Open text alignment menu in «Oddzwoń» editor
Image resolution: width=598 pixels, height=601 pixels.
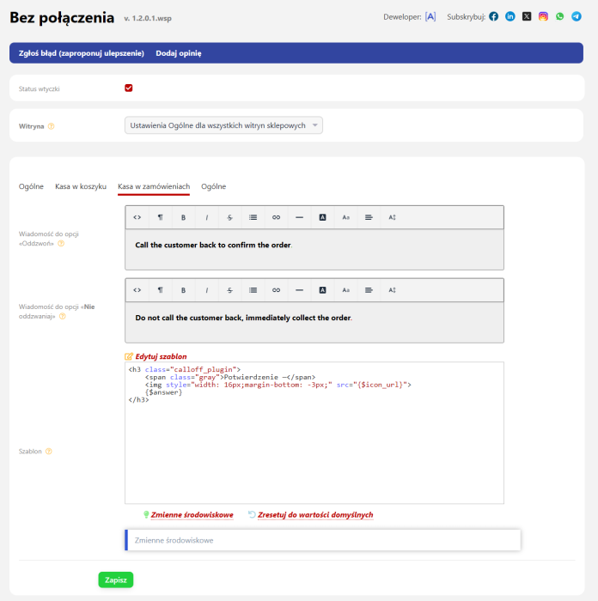(x=369, y=217)
